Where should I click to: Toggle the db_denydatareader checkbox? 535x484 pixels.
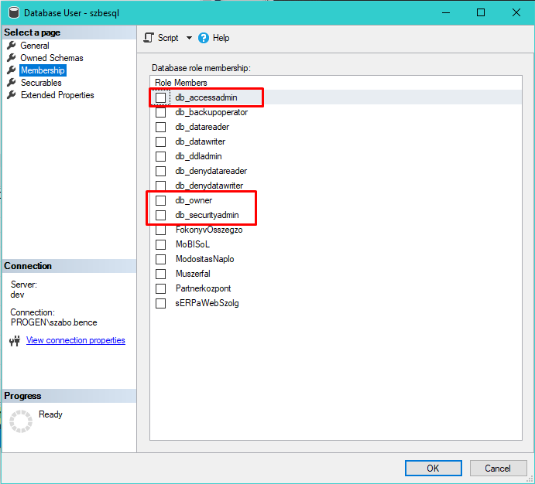(161, 171)
